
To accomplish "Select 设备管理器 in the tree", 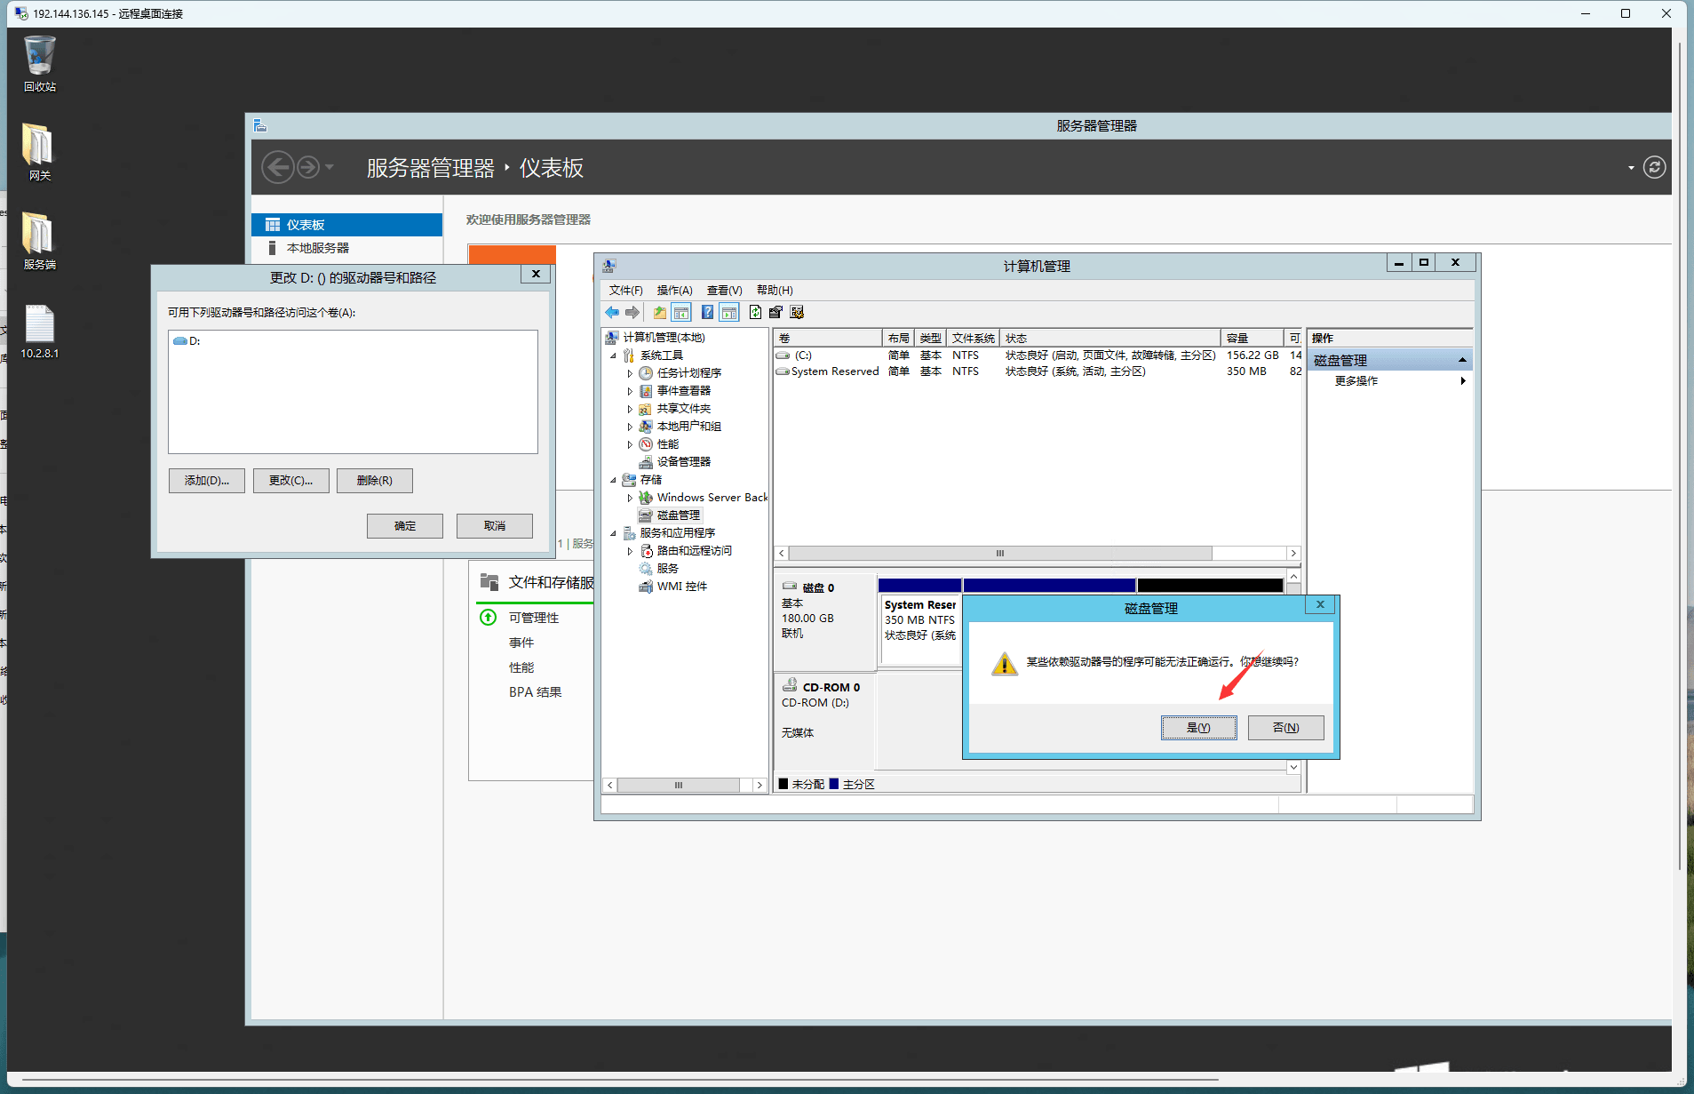I will pos(682,462).
